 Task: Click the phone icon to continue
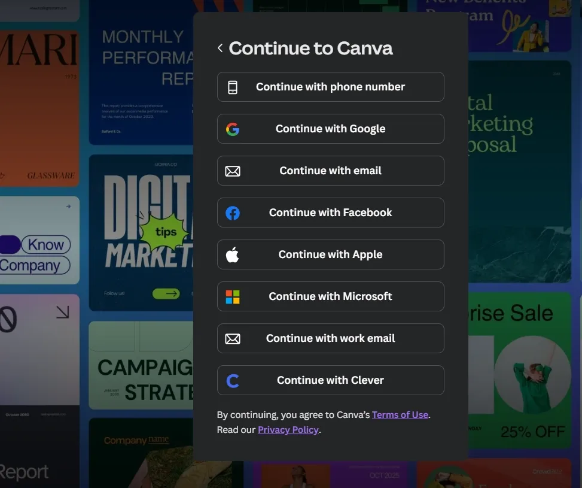click(x=233, y=87)
